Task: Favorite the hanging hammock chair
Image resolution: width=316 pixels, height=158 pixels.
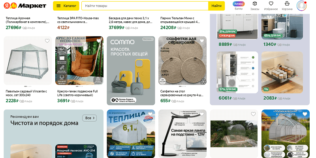Action: coord(99,41)
